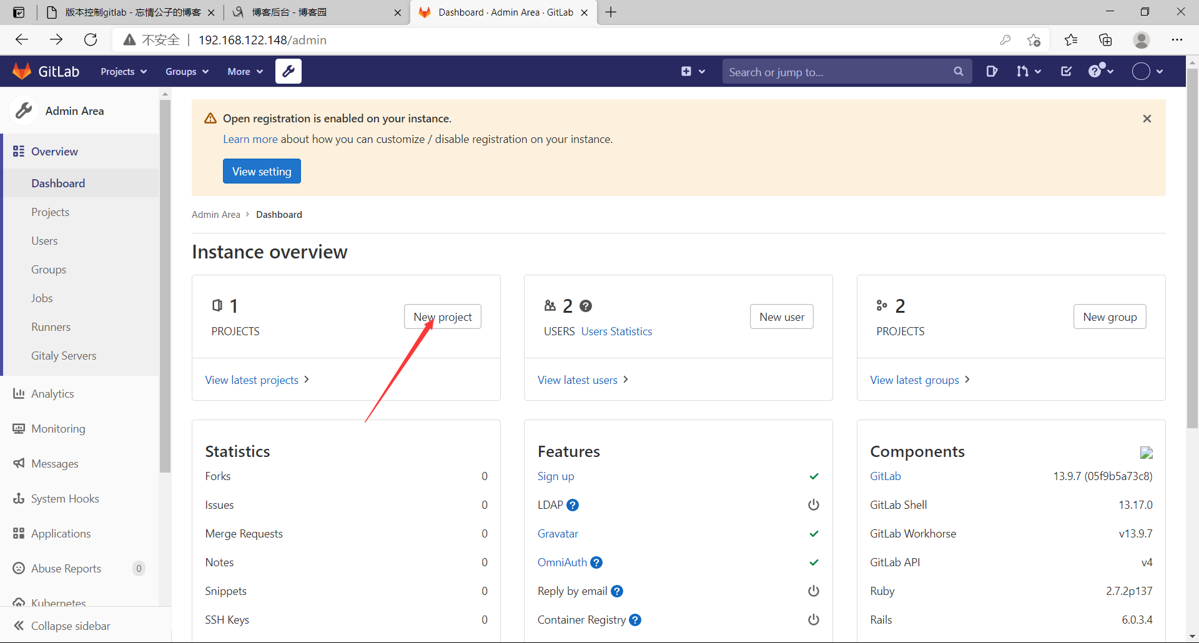The image size is (1199, 643).
Task: Open the merge requests icon
Action: (1022, 71)
